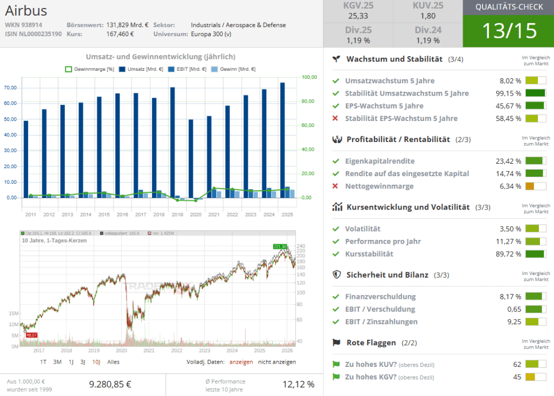Open the green 13/15 Qualitäts-Check score
The width and height of the screenshot is (554, 396).
509,31
